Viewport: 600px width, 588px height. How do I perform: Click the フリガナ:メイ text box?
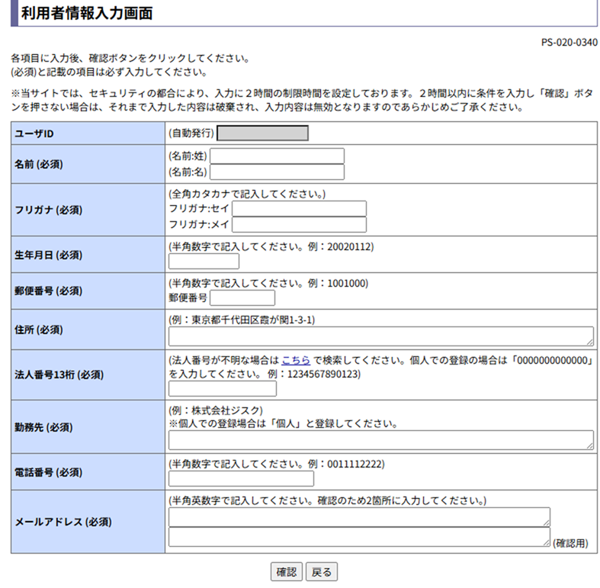click(299, 225)
